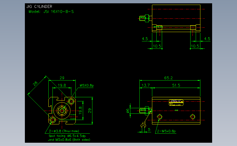Click the 4.5 dimension on the rear-end side
This screenshot has height=146, width=237.
(x=207, y=39)
